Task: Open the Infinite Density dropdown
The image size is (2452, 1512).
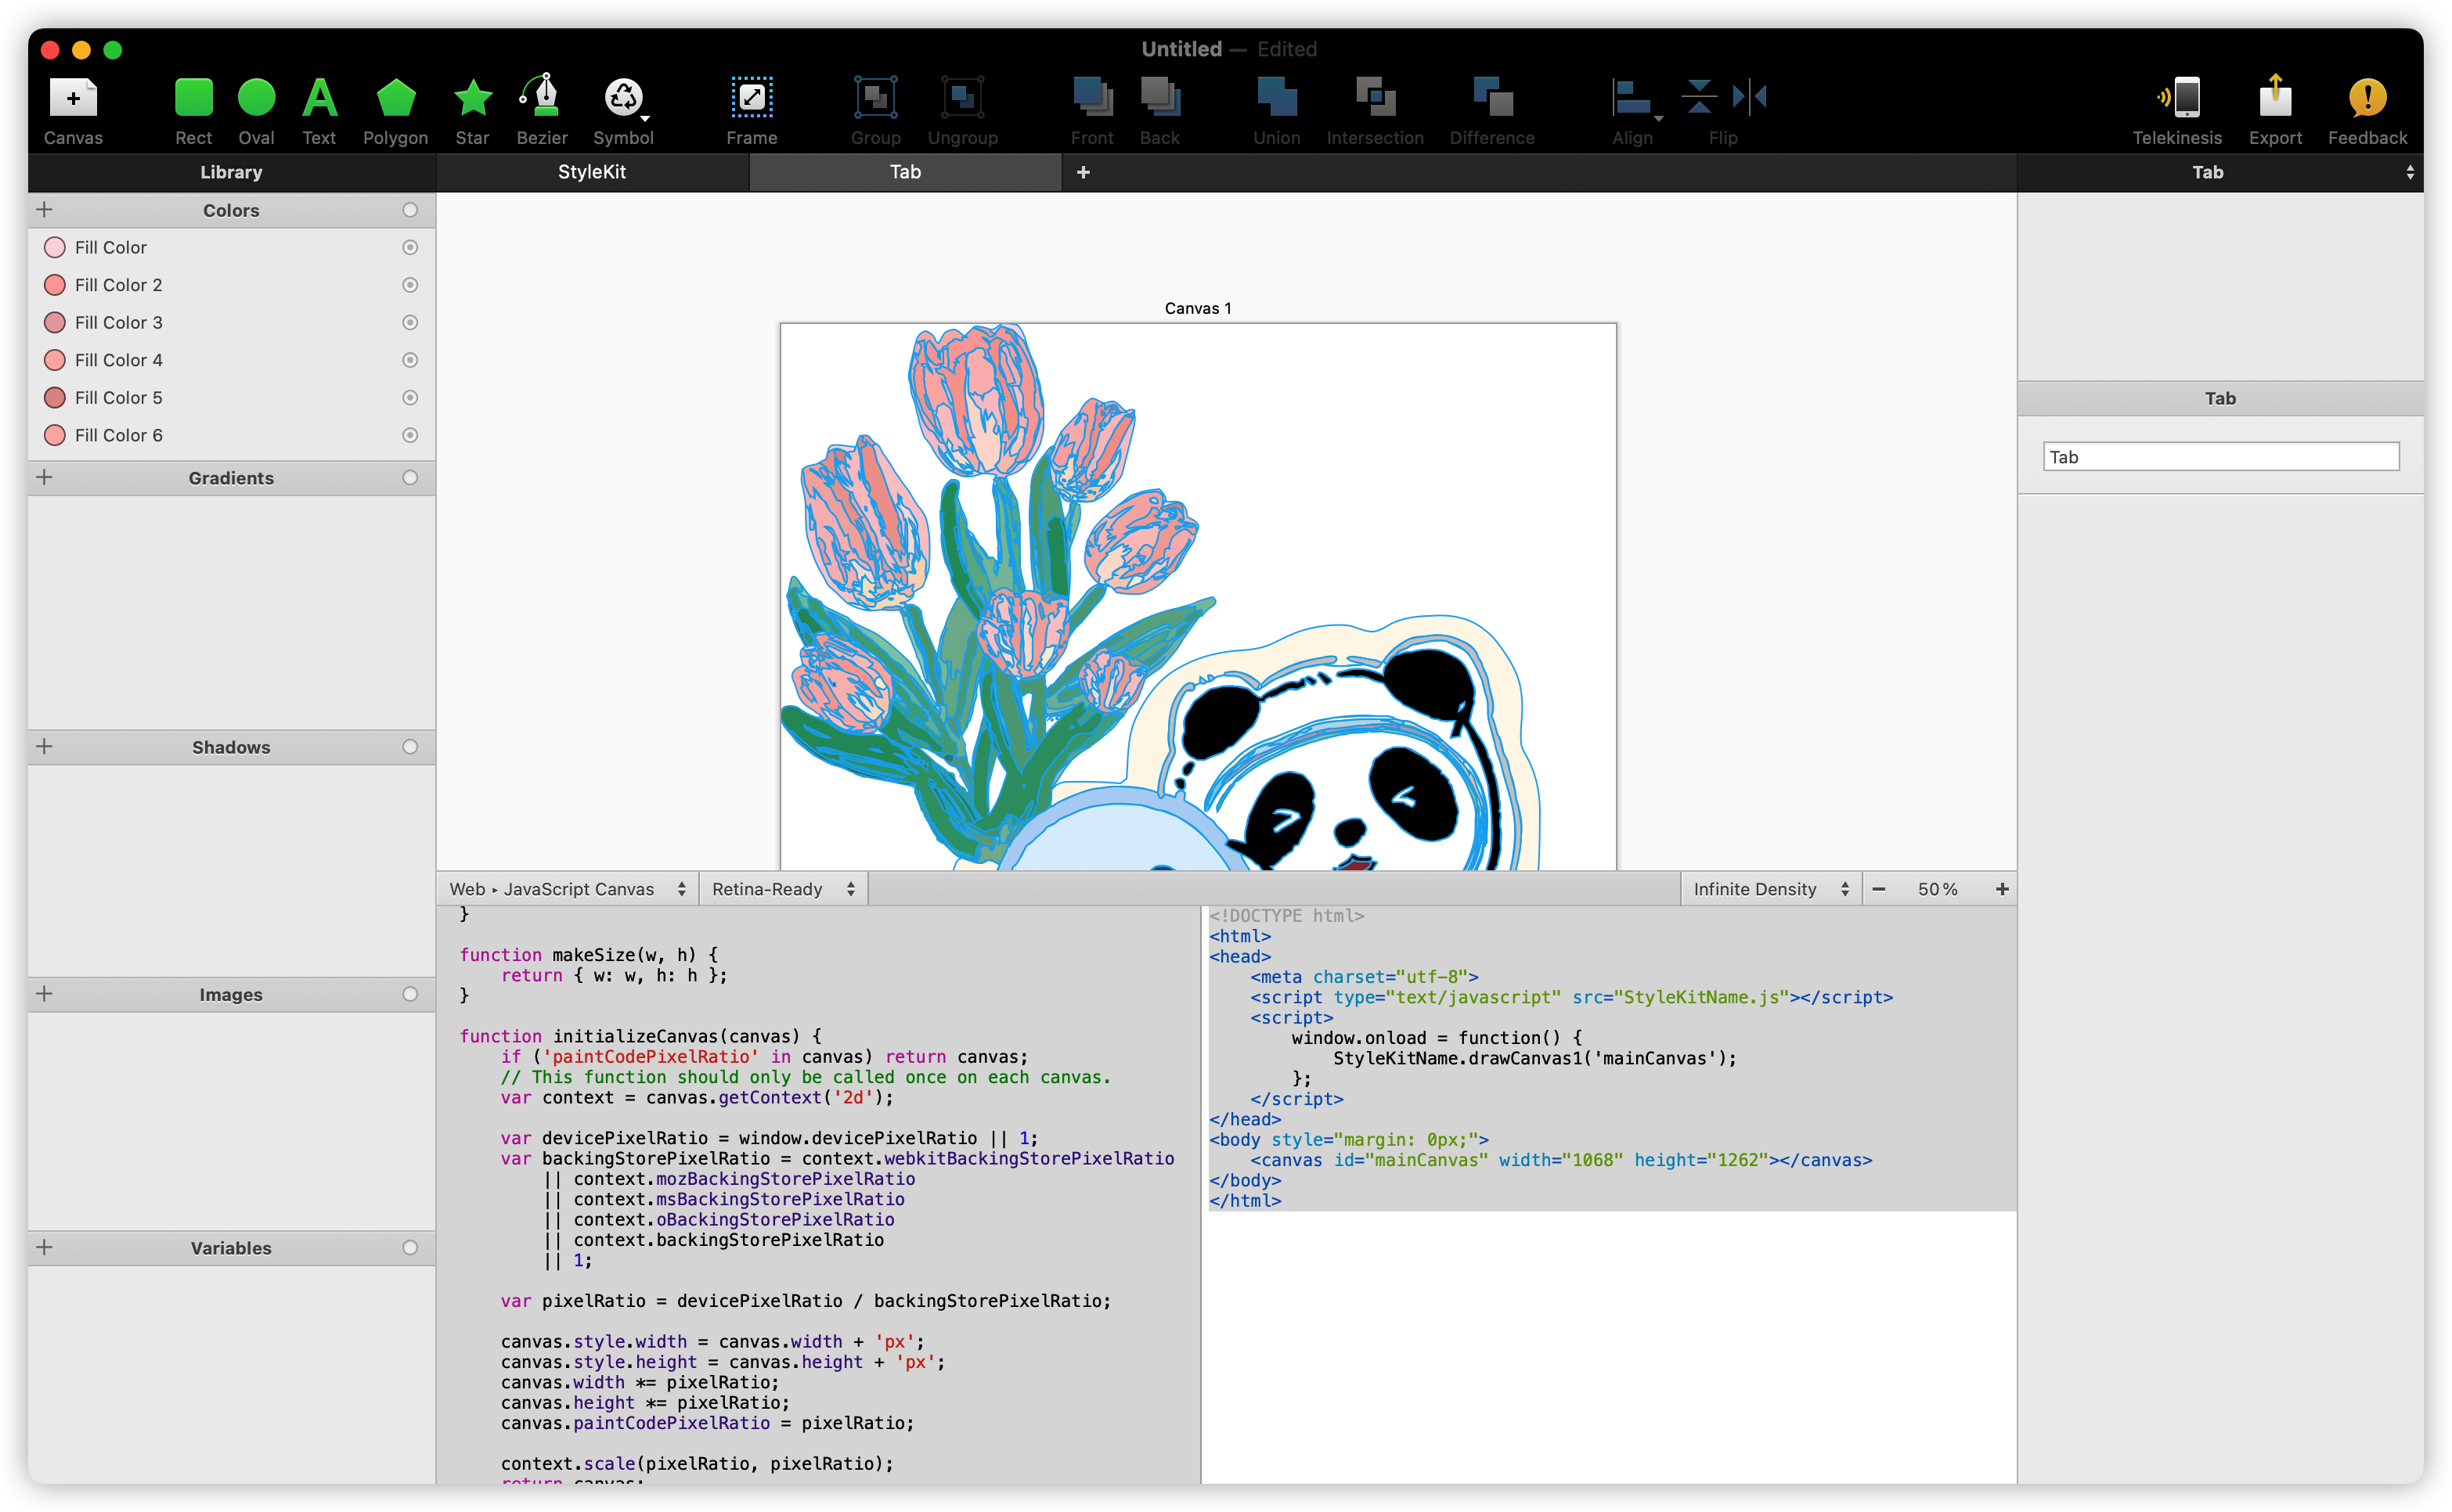Action: point(1770,889)
